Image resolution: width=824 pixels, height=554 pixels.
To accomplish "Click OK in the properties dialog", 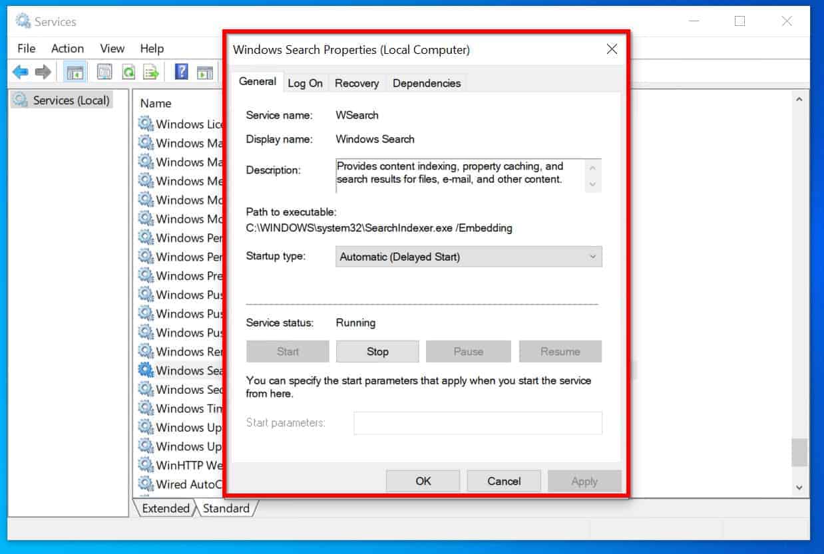I will coord(423,481).
